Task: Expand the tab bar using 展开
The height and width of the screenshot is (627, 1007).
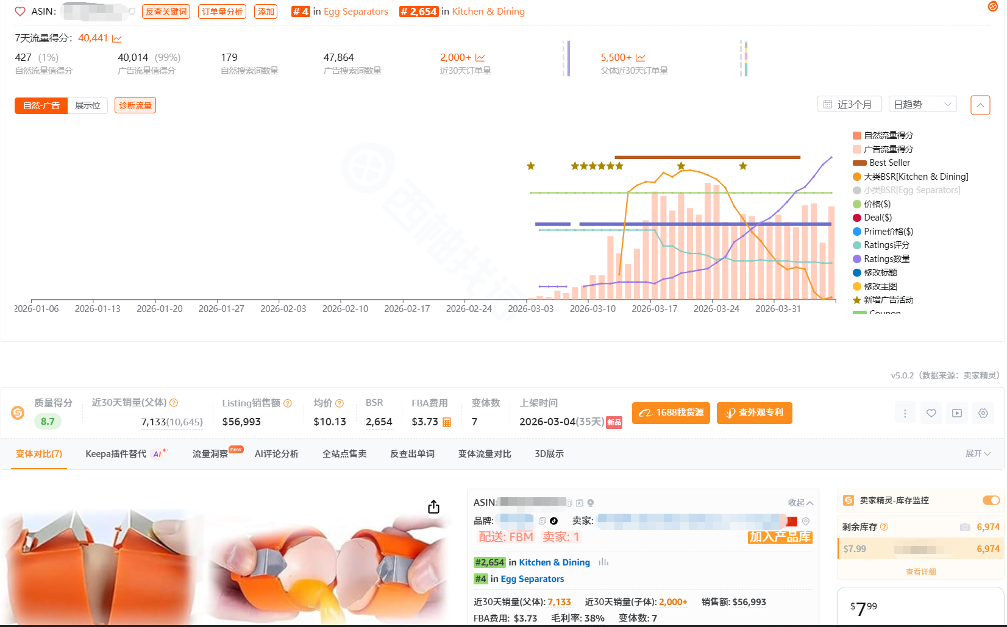Action: coord(978,454)
